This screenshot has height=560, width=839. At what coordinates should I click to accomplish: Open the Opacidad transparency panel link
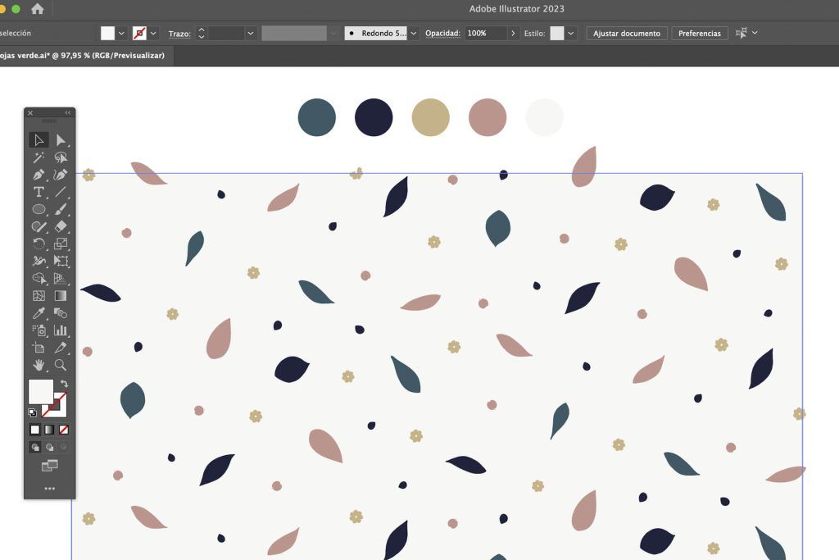tap(442, 33)
